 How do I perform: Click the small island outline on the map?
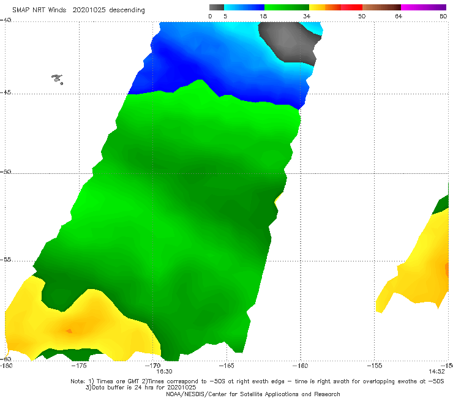click(x=57, y=79)
